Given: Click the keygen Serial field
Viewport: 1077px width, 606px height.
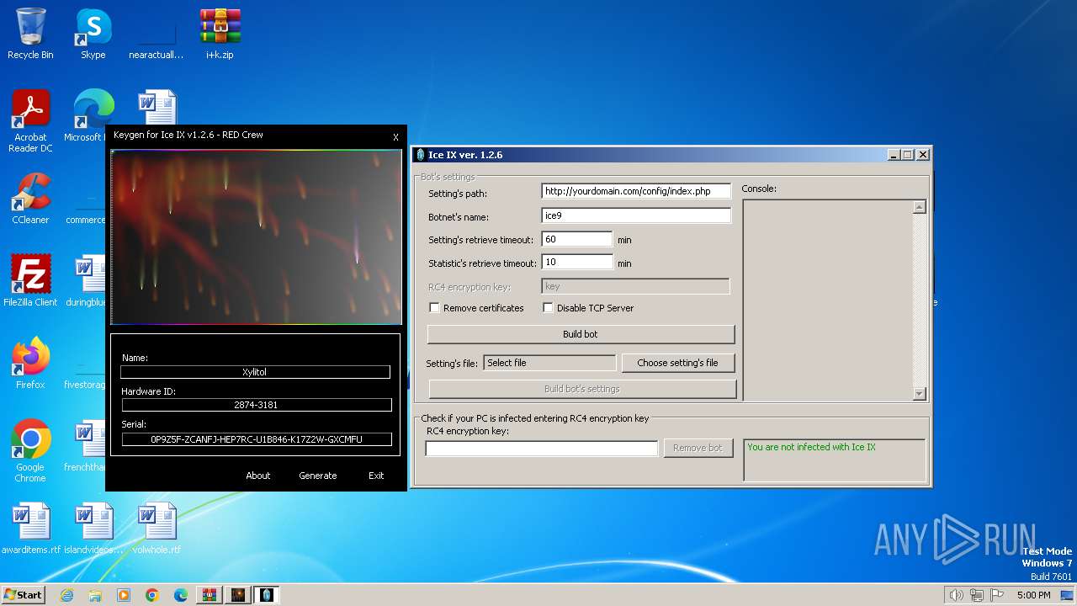Looking at the screenshot, I should click(x=257, y=439).
